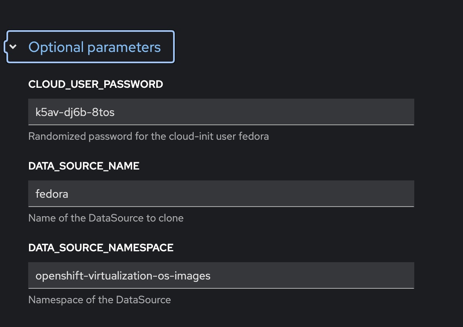Focus the DATA_SOURCE_NAMESPACE input field

(221, 275)
